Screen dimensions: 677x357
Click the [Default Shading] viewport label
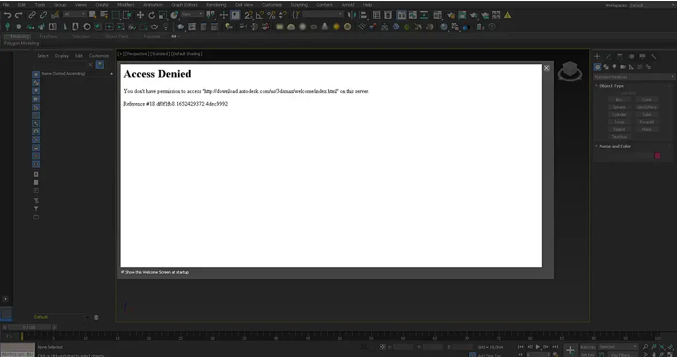coord(186,54)
